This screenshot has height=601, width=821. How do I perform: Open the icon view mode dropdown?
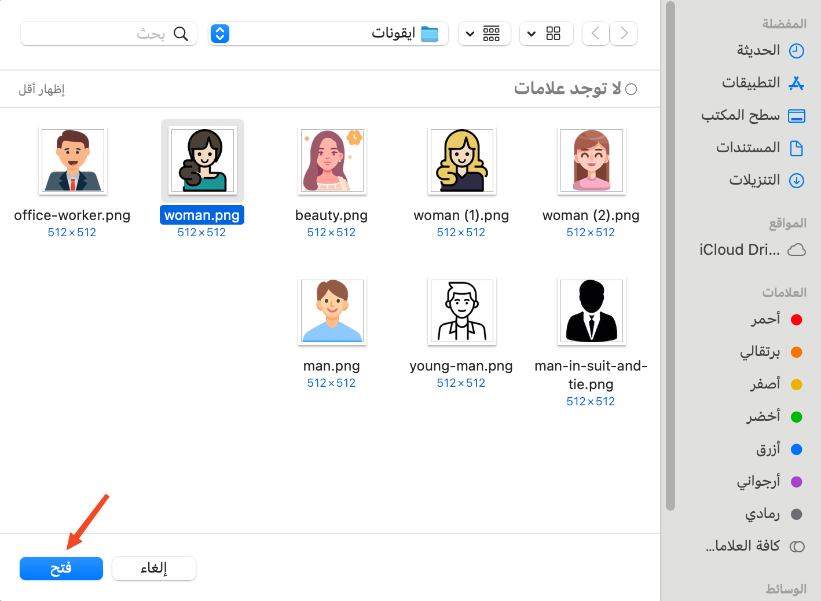click(x=546, y=34)
